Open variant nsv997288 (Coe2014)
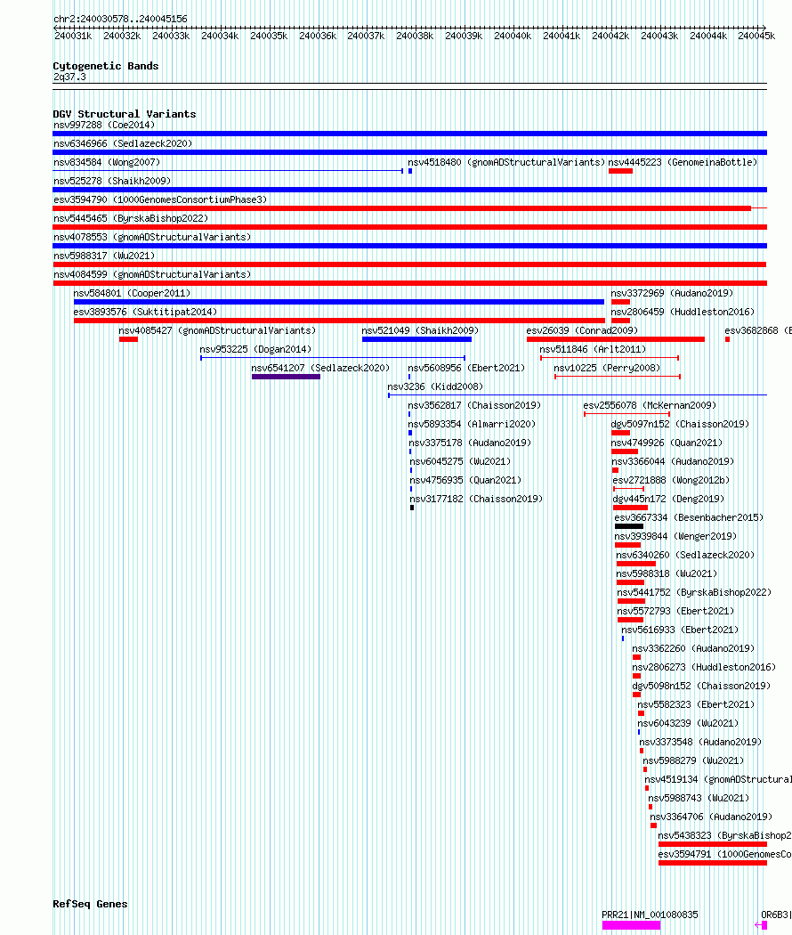792x935 pixels. pos(104,125)
